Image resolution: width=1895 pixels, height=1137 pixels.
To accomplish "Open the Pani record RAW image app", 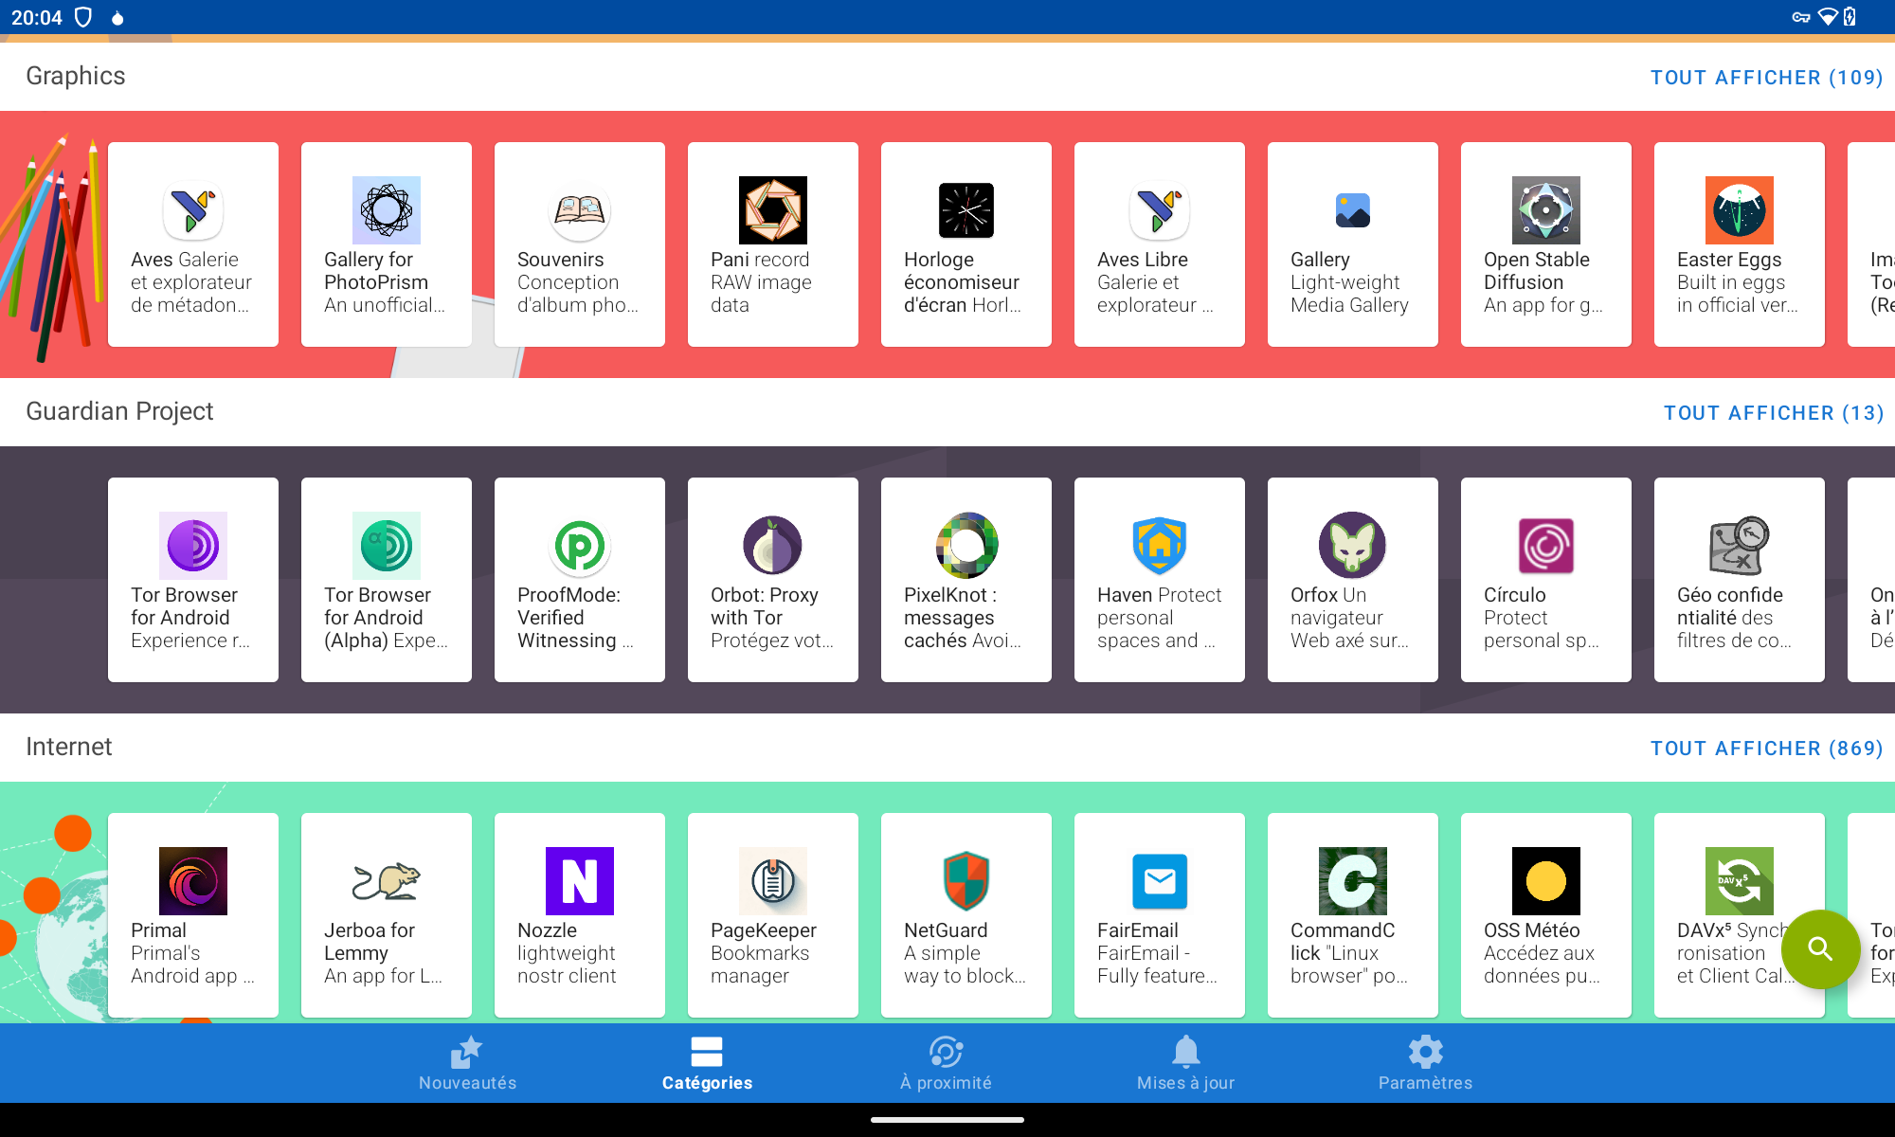I will coord(772,244).
